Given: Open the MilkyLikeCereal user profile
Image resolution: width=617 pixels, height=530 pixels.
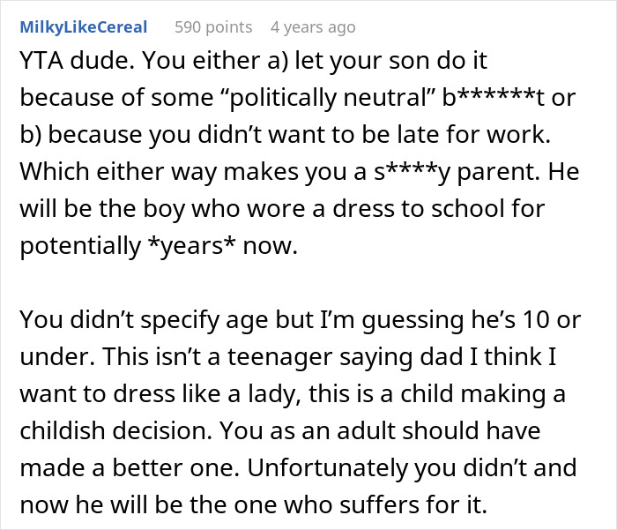Looking at the screenshot, I should coord(84,27).
